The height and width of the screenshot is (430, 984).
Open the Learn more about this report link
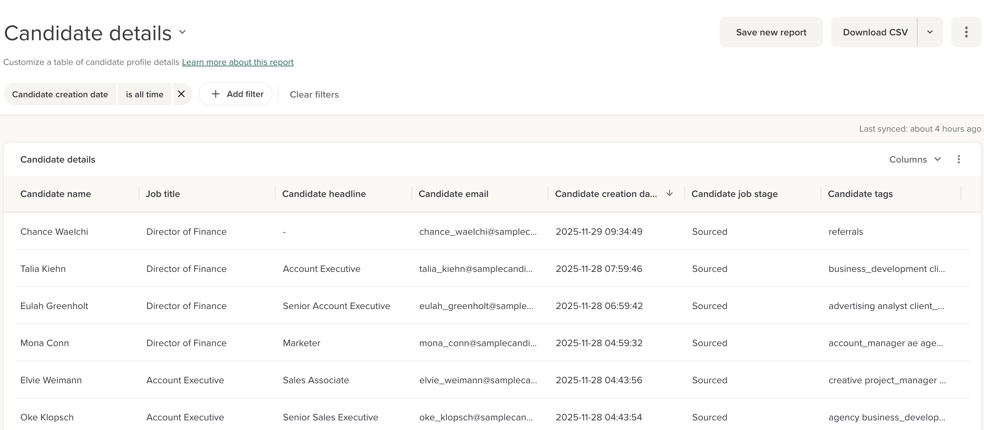point(238,62)
